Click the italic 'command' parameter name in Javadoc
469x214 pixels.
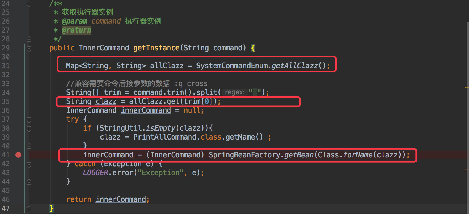(x=106, y=21)
